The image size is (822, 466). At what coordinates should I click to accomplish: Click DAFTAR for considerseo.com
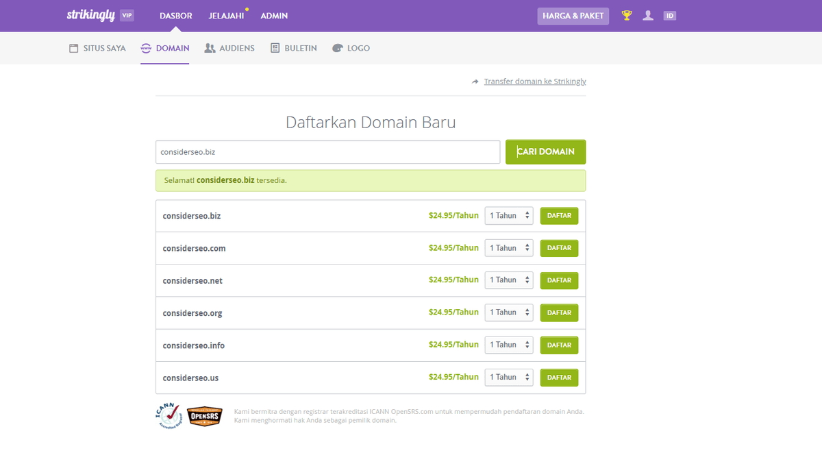(x=560, y=248)
